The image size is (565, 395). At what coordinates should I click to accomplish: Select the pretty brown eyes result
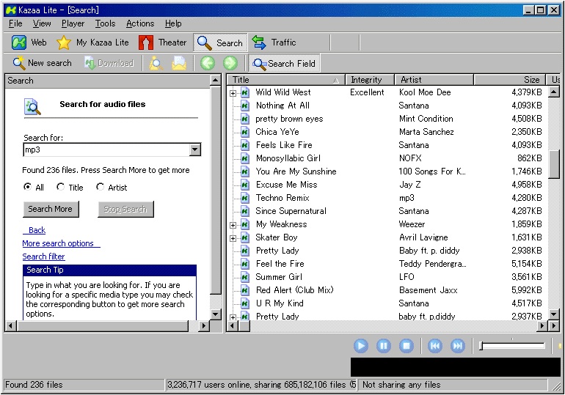tap(289, 119)
